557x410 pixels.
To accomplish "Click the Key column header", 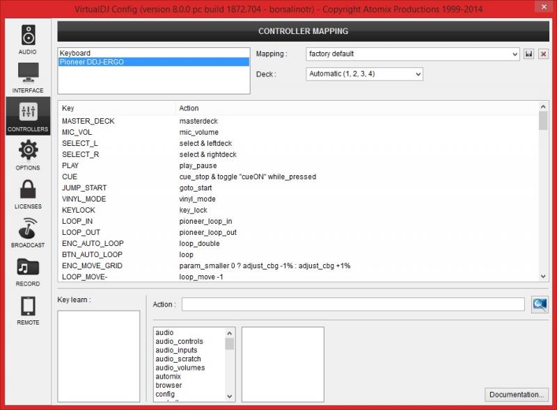I will [x=116, y=108].
